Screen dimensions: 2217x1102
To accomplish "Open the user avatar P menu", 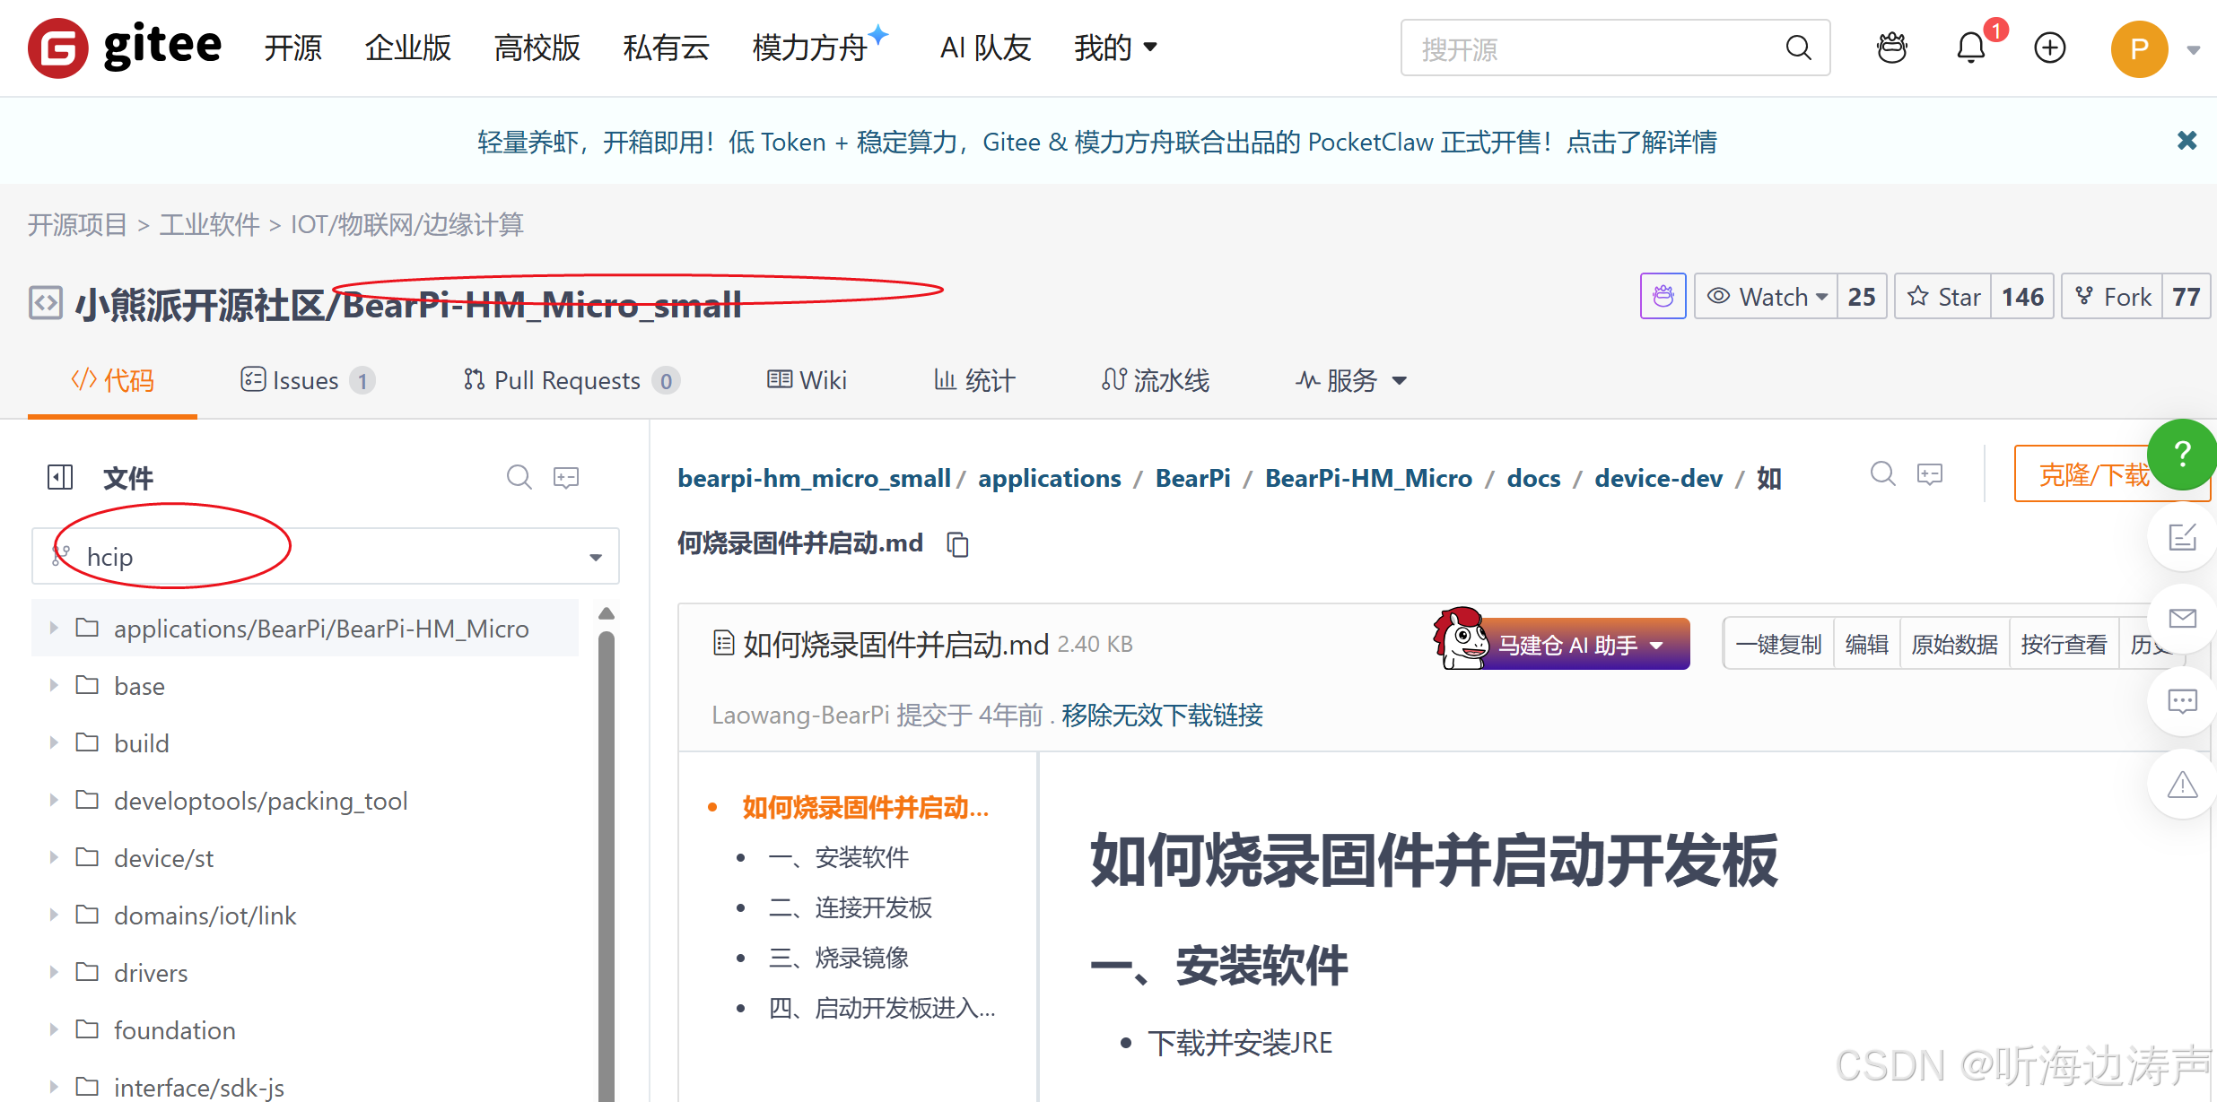I will (2139, 48).
